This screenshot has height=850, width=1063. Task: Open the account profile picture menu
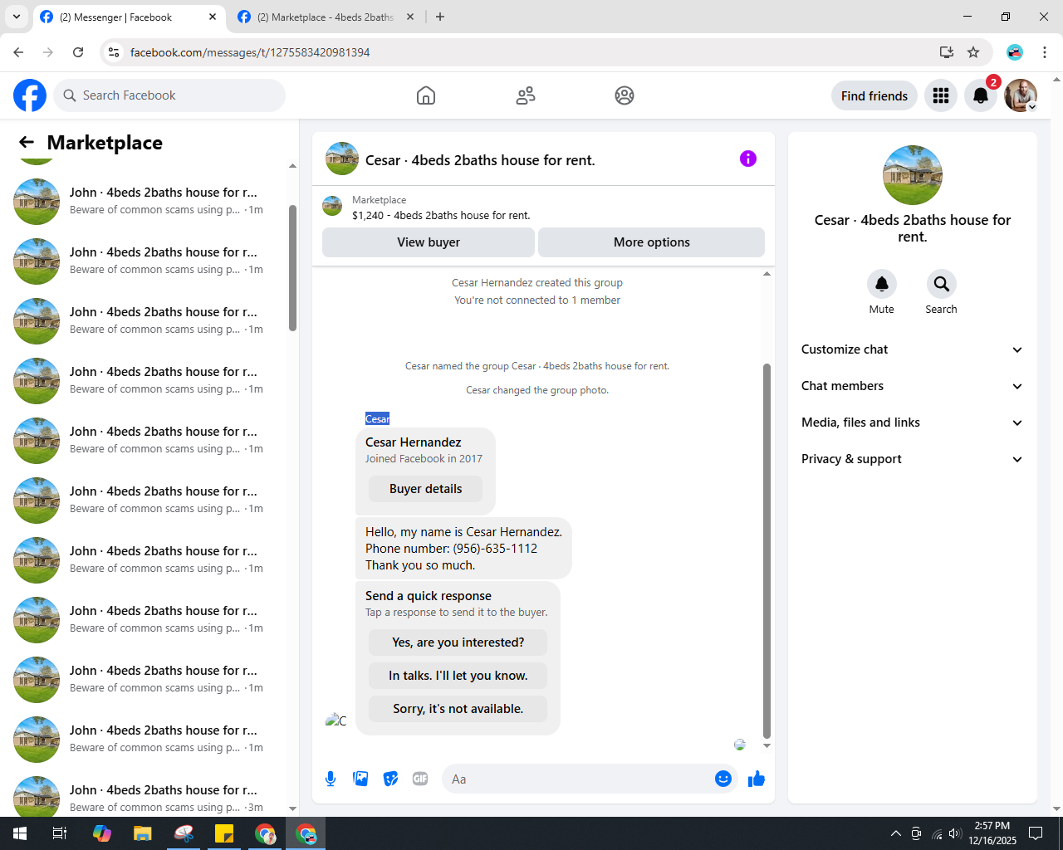1021,95
